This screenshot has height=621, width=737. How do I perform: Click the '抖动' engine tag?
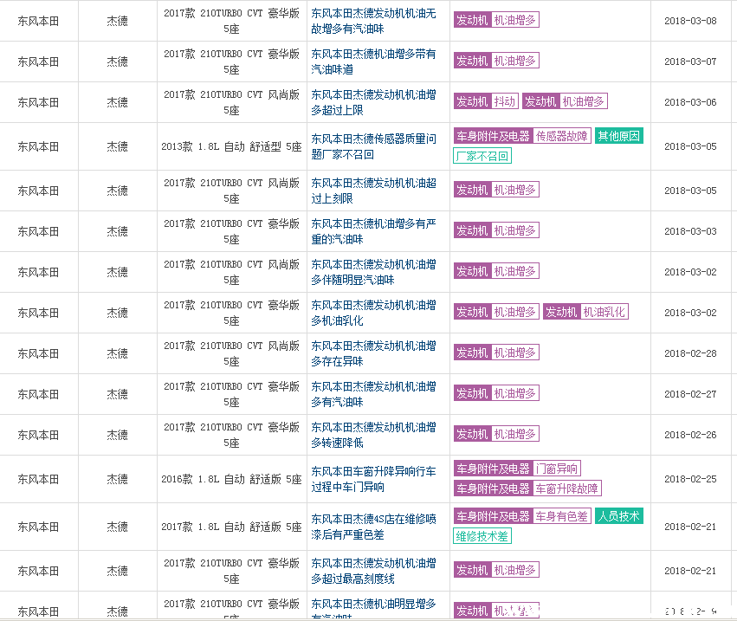click(x=504, y=101)
